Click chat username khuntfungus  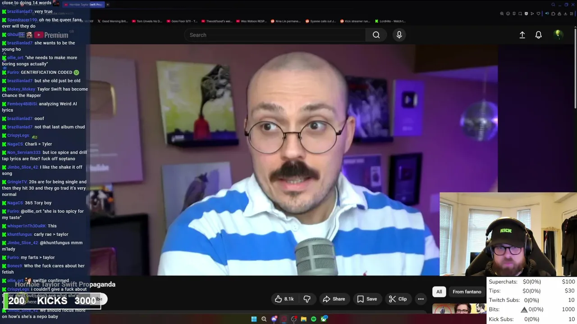click(x=20, y=234)
